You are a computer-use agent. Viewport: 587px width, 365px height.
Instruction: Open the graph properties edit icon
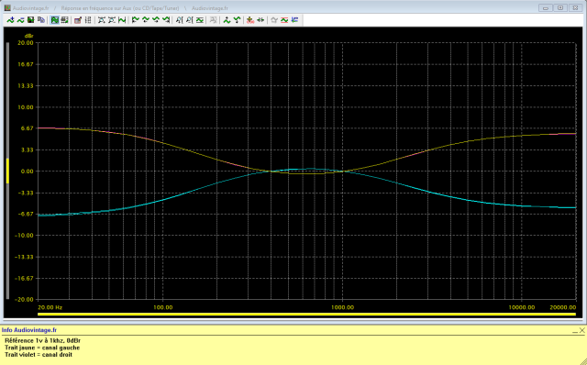point(78,20)
